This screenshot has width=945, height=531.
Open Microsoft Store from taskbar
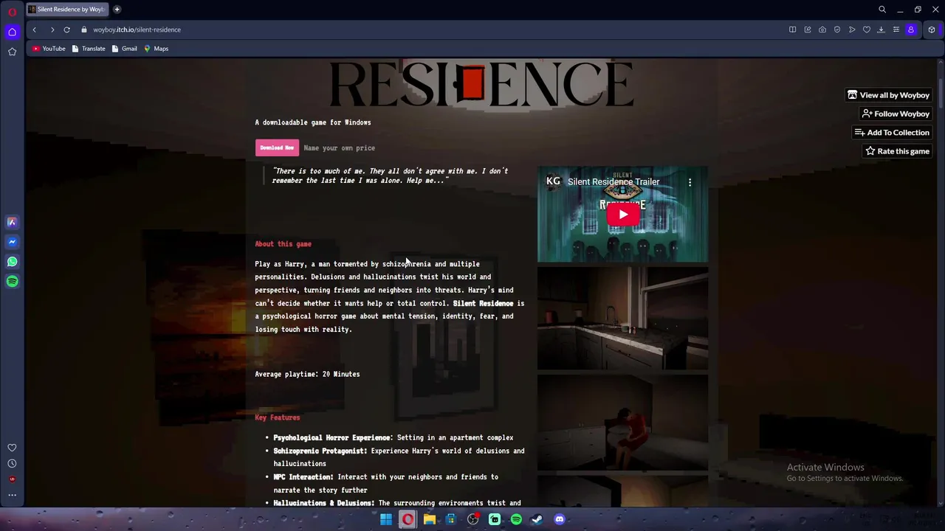point(451,519)
